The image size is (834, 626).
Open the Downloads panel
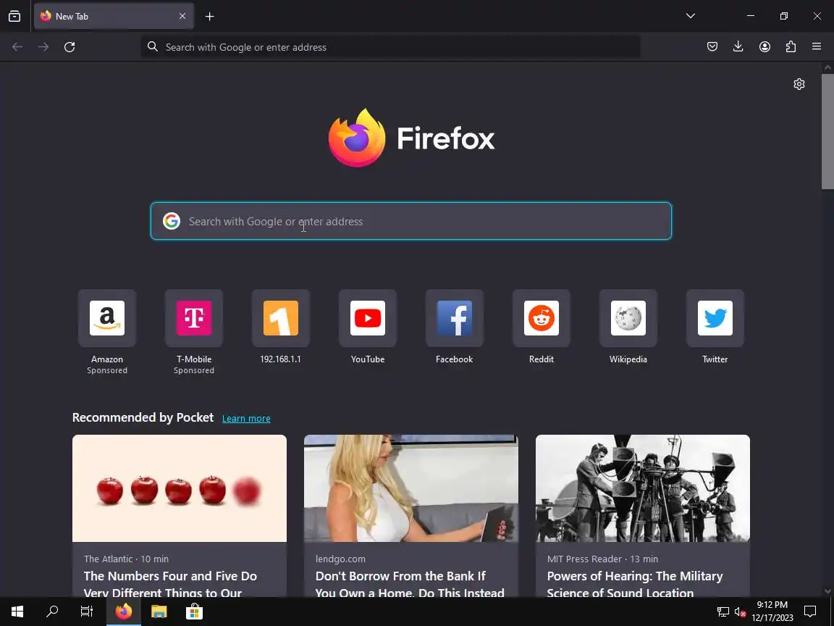coord(738,47)
